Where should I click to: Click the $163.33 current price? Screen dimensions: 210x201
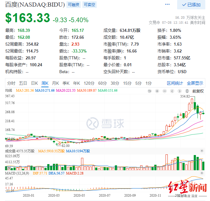(28, 18)
